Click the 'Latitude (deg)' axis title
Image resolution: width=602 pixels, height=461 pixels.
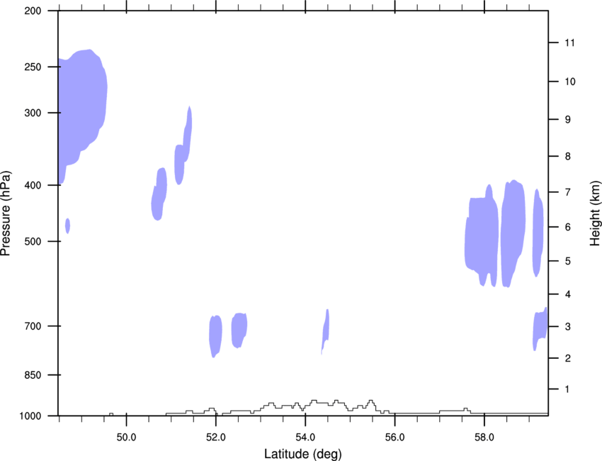point(302,454)
